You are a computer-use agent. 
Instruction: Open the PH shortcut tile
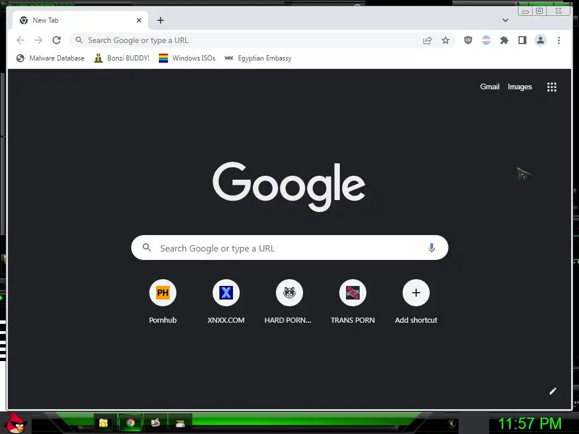[x=163, y=293]
